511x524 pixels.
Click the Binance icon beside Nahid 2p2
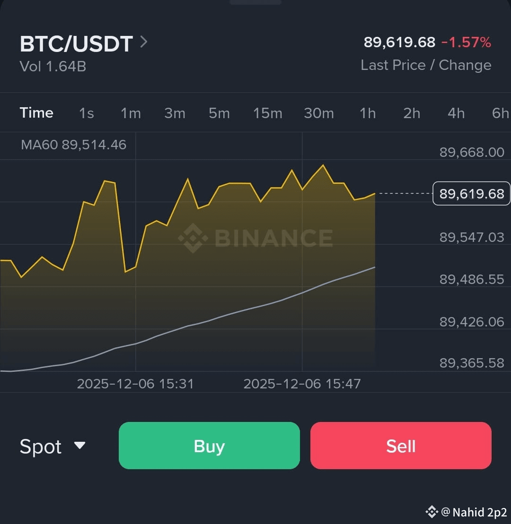click(432, 511)
